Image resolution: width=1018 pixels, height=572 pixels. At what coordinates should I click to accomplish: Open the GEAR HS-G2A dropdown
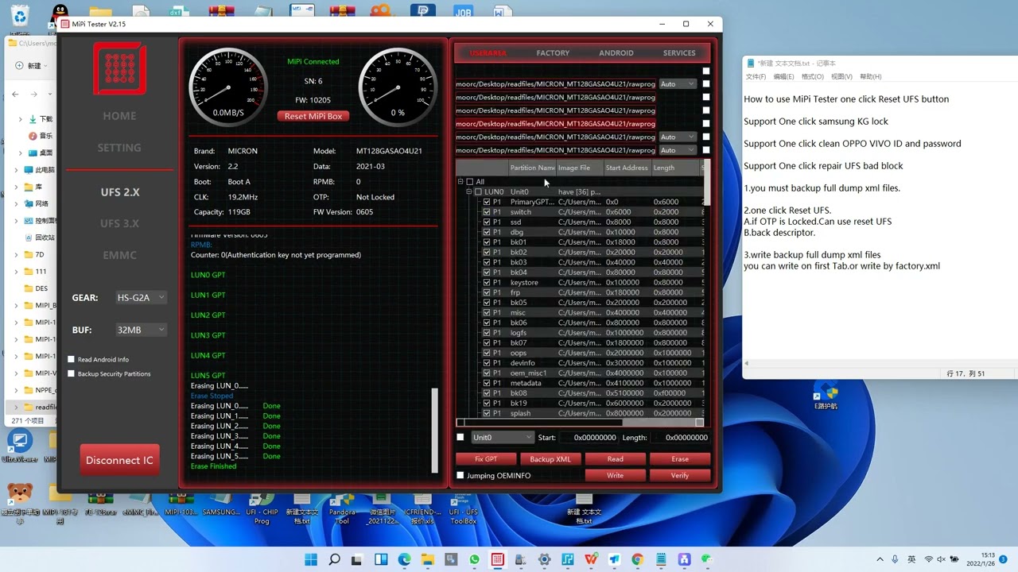coord(141,297)
